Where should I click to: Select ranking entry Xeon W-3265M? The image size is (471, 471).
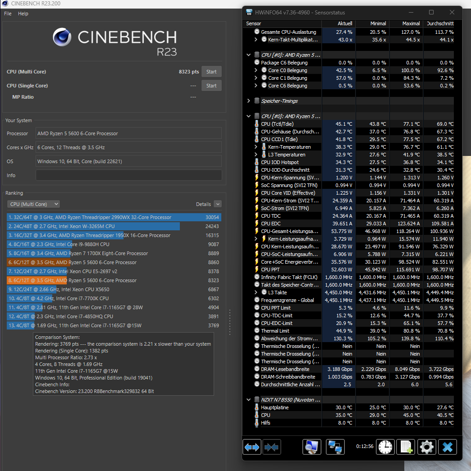[114, 226]
